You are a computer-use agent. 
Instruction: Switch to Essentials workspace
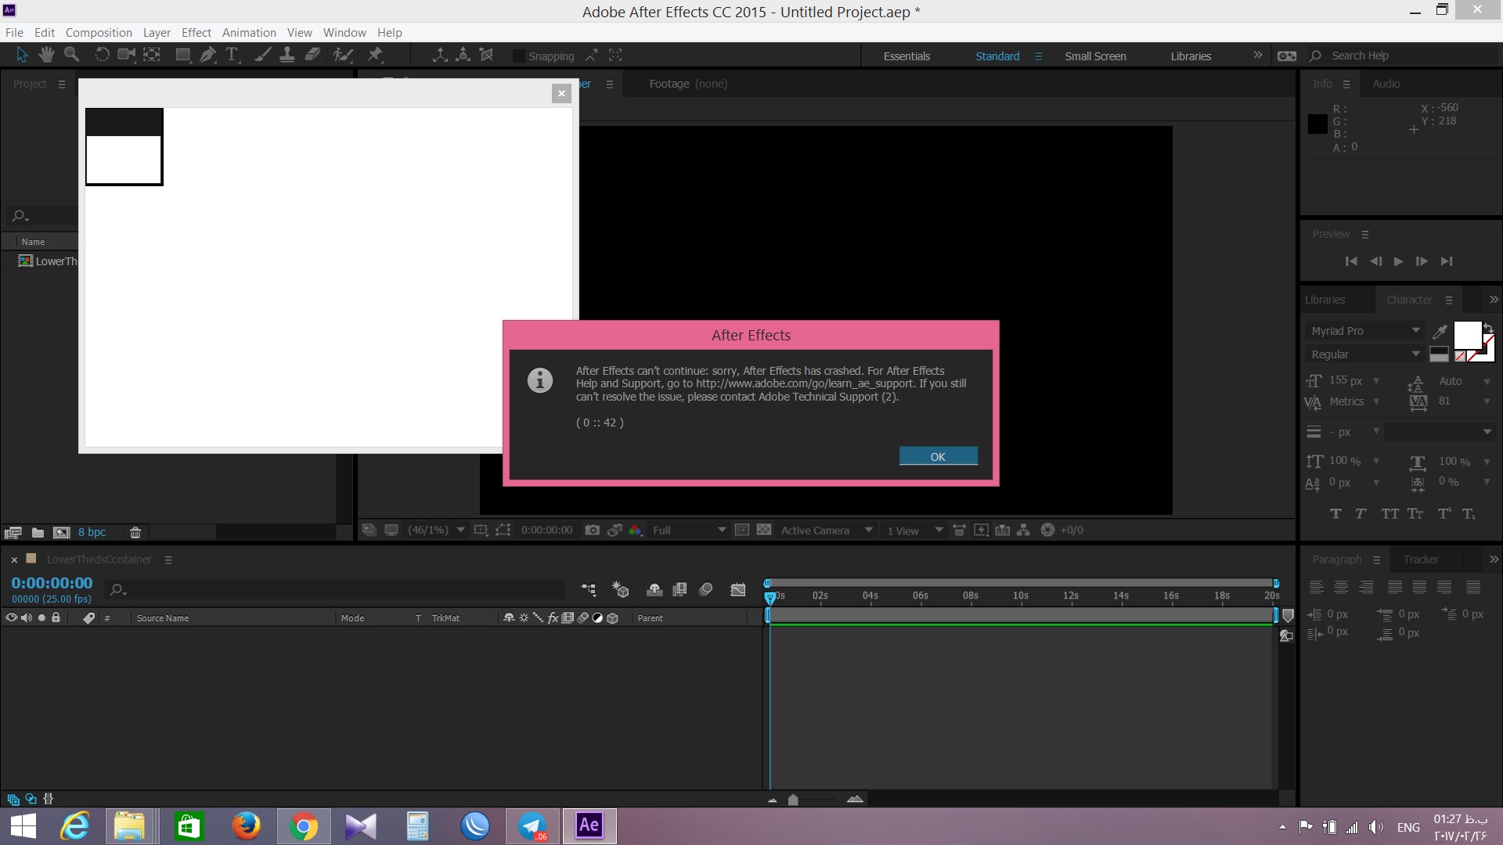click(x=906, y=56)
